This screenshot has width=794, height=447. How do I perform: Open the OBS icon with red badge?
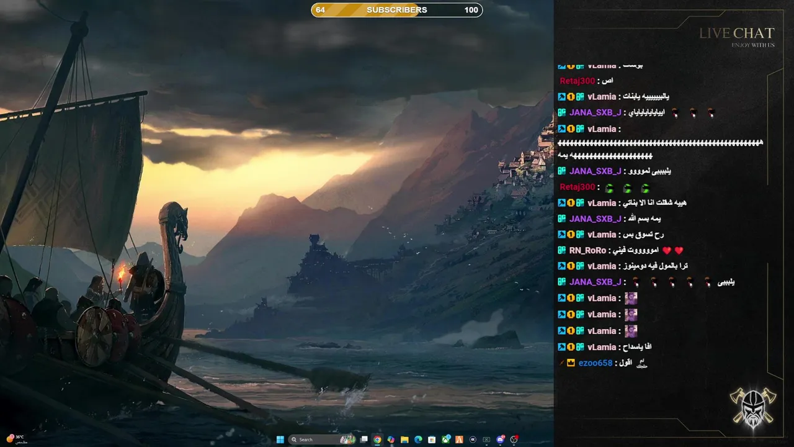514,440
